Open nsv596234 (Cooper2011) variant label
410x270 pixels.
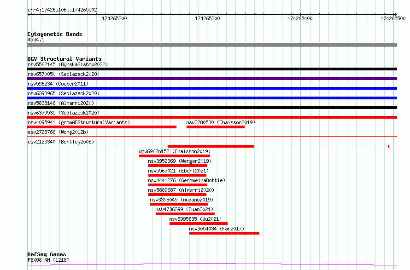pos(58,84)
